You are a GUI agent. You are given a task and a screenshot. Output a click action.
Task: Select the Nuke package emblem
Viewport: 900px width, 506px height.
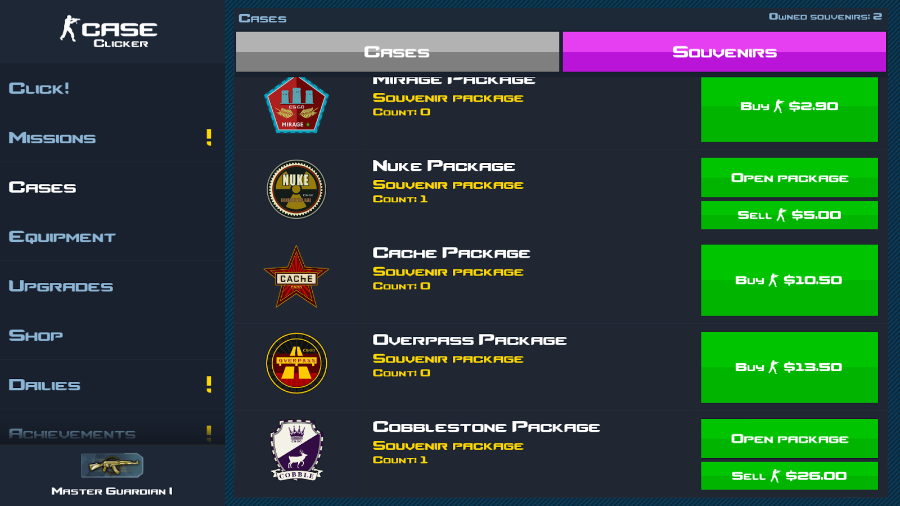[296, 189]
